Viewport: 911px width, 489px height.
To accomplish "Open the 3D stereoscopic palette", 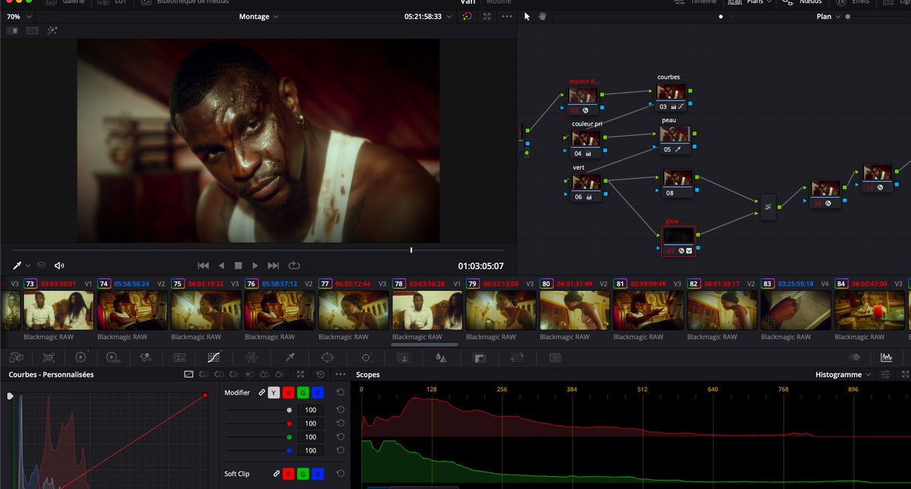I will pyautogui.click(x=555, y=356).
